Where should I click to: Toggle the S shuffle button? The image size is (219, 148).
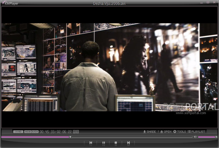coord(77,131)
